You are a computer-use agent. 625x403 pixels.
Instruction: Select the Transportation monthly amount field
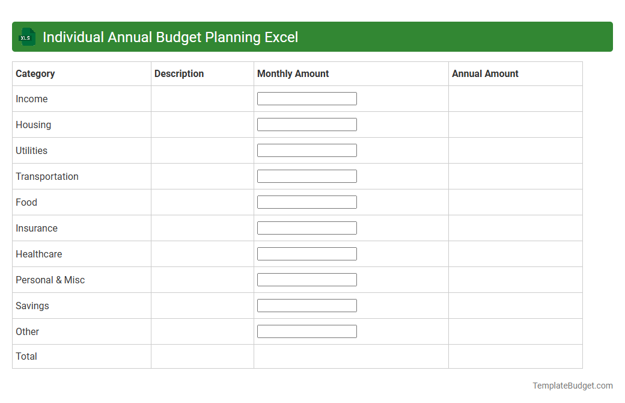point(306,176)
